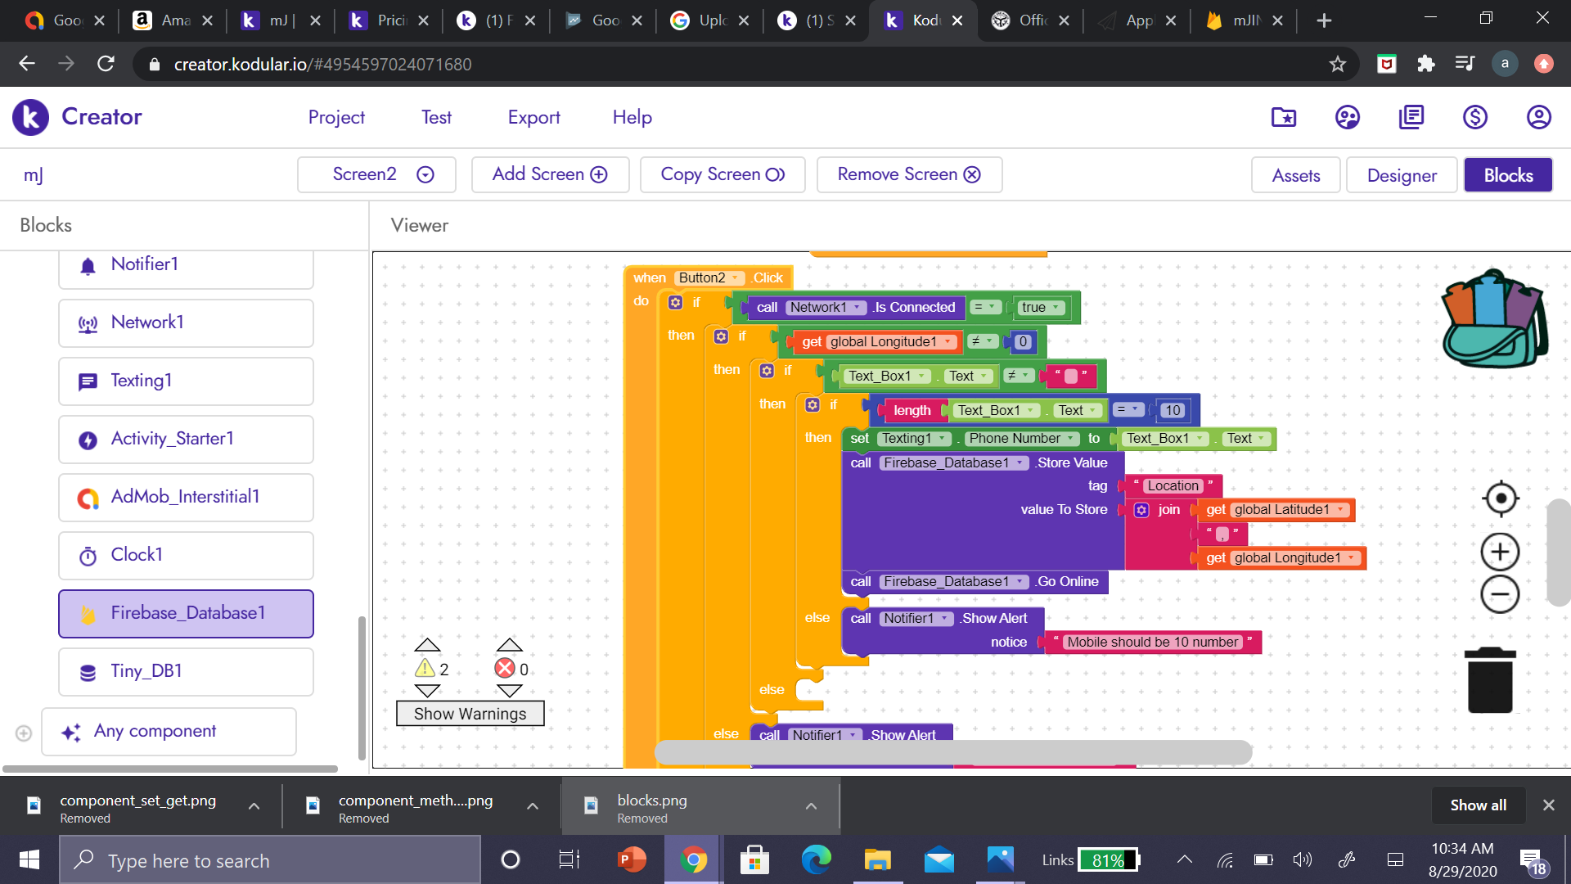
Task: Click the trash can in workspace
Action: (x=1490, y=681)
